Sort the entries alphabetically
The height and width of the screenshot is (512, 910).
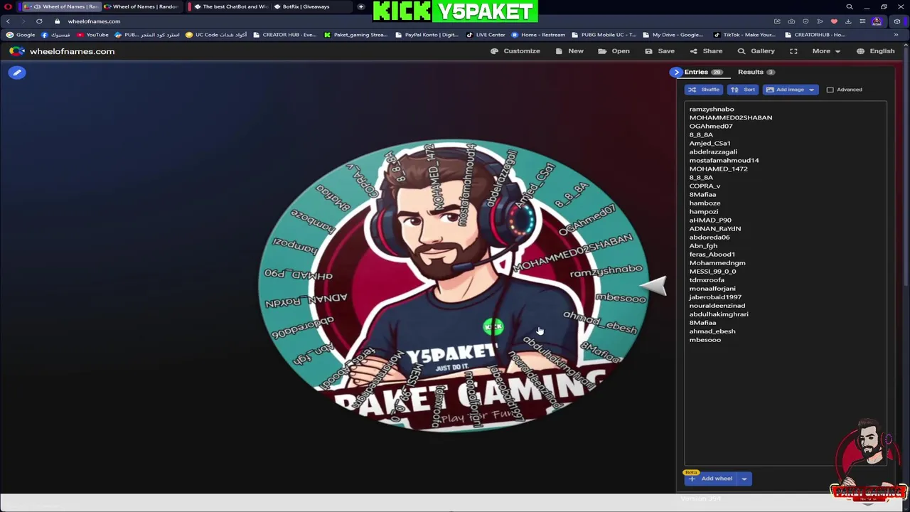743,90
